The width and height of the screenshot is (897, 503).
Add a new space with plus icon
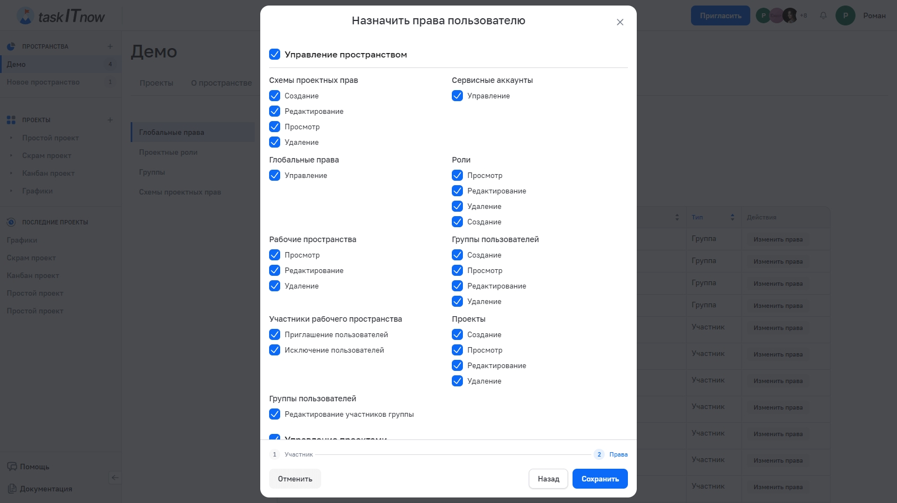tap(110, 46)
